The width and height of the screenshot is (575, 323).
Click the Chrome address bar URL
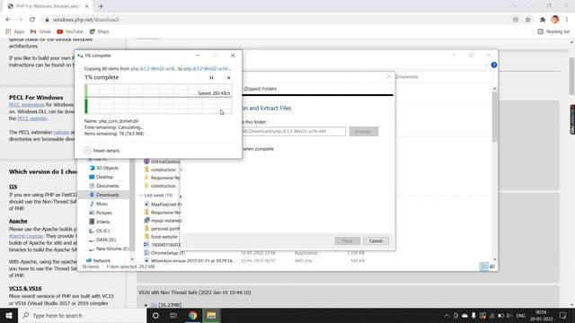coord(86,20)
